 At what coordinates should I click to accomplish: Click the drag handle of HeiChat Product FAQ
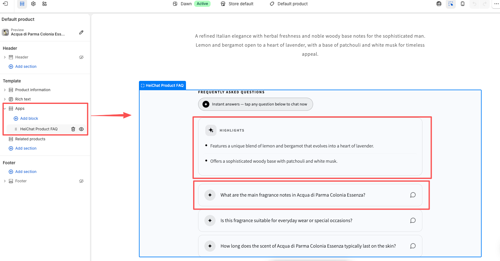16,129
